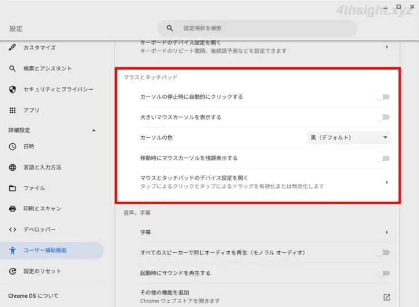Select 言語と入力方法 in sidebar
Screen dimensions: 419x307
tap(43, 167)
